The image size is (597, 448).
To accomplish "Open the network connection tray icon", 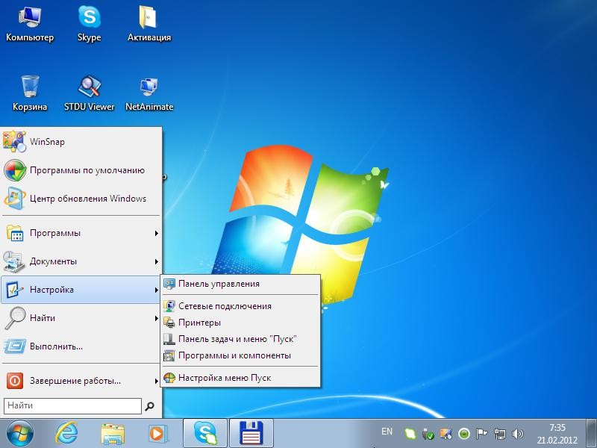I will (499, 434).
